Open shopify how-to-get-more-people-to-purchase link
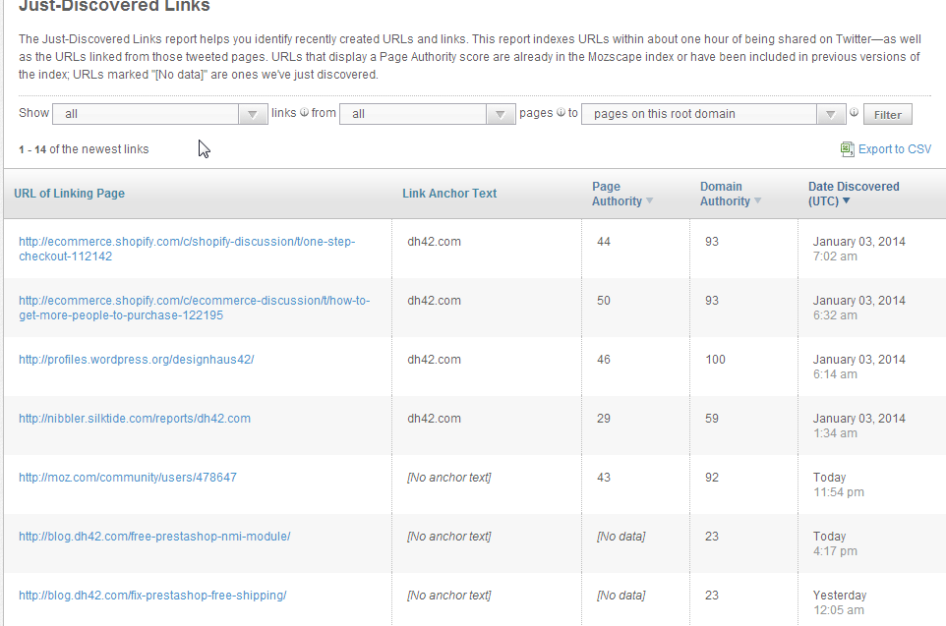946x626 pixels. coord(195,308)
